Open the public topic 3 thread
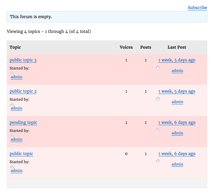 coord(23,60)
